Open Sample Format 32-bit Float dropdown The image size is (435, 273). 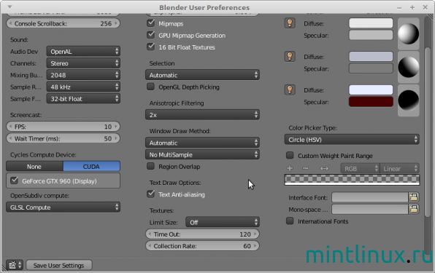(83, 99)
